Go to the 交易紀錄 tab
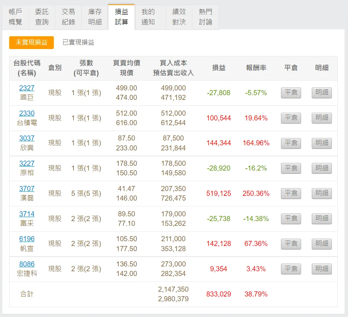The height and width of the screenshot is (317, 348). [69, 17]
